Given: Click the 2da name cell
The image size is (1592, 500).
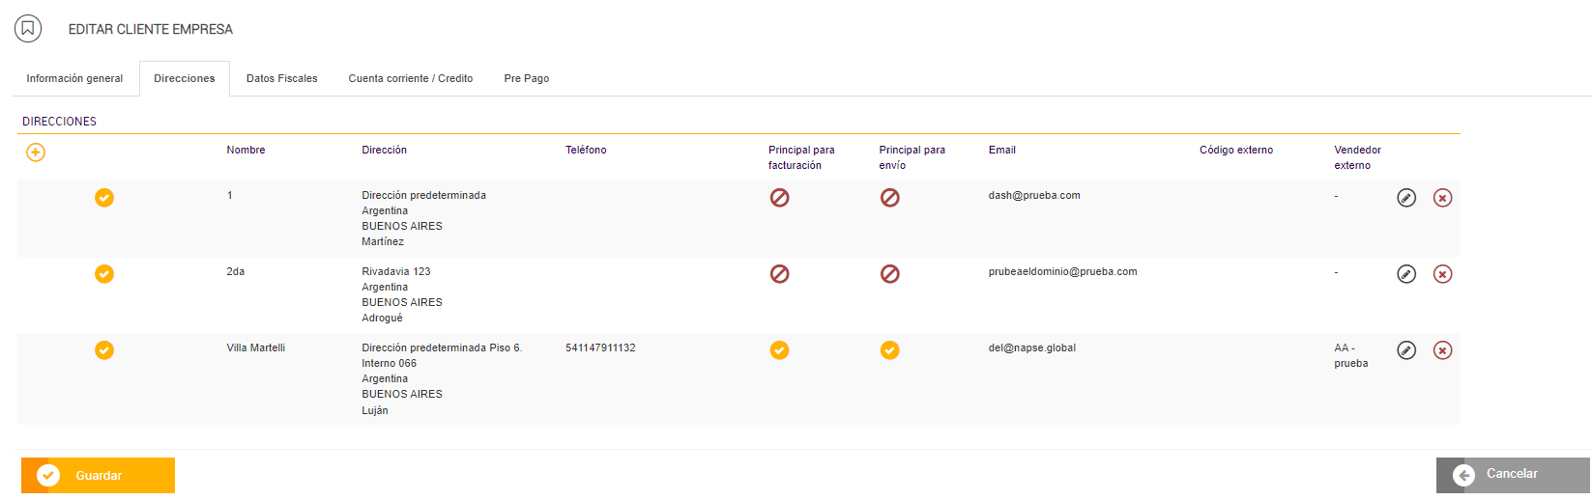Looking at the screenshot, I should [236, 271].
